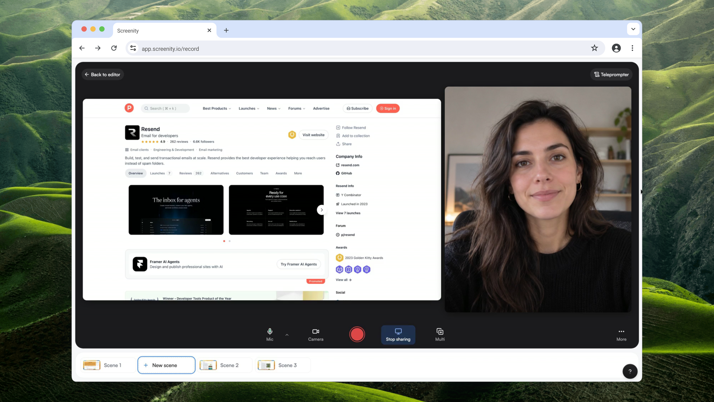Open the help question mark button
Viewport: 714px width, 402px height.
click(630, 371)
